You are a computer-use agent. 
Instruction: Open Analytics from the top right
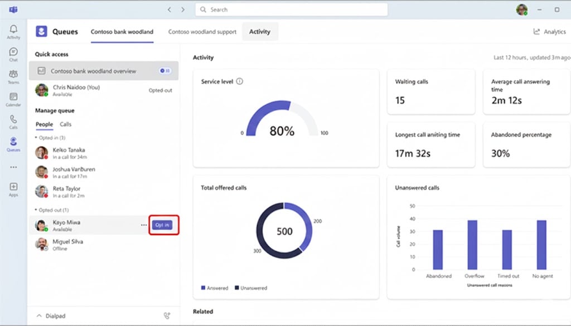[549, 32]
